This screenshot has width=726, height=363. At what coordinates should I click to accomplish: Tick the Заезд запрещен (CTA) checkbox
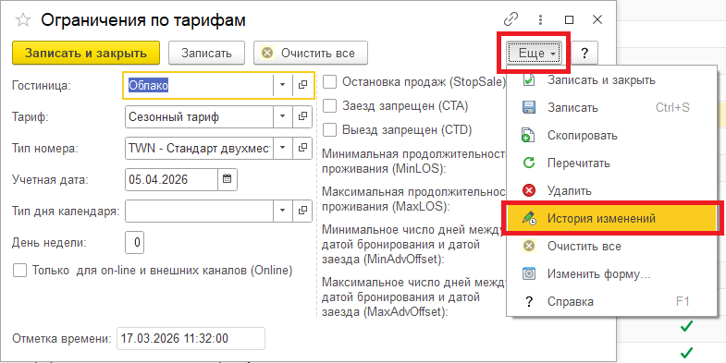pos(329,106)
